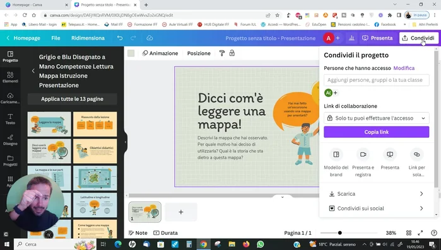Choose Obiettivi didattici template thumbnail
The width and height of the screenshot is (441, 250).
point(95,151)
